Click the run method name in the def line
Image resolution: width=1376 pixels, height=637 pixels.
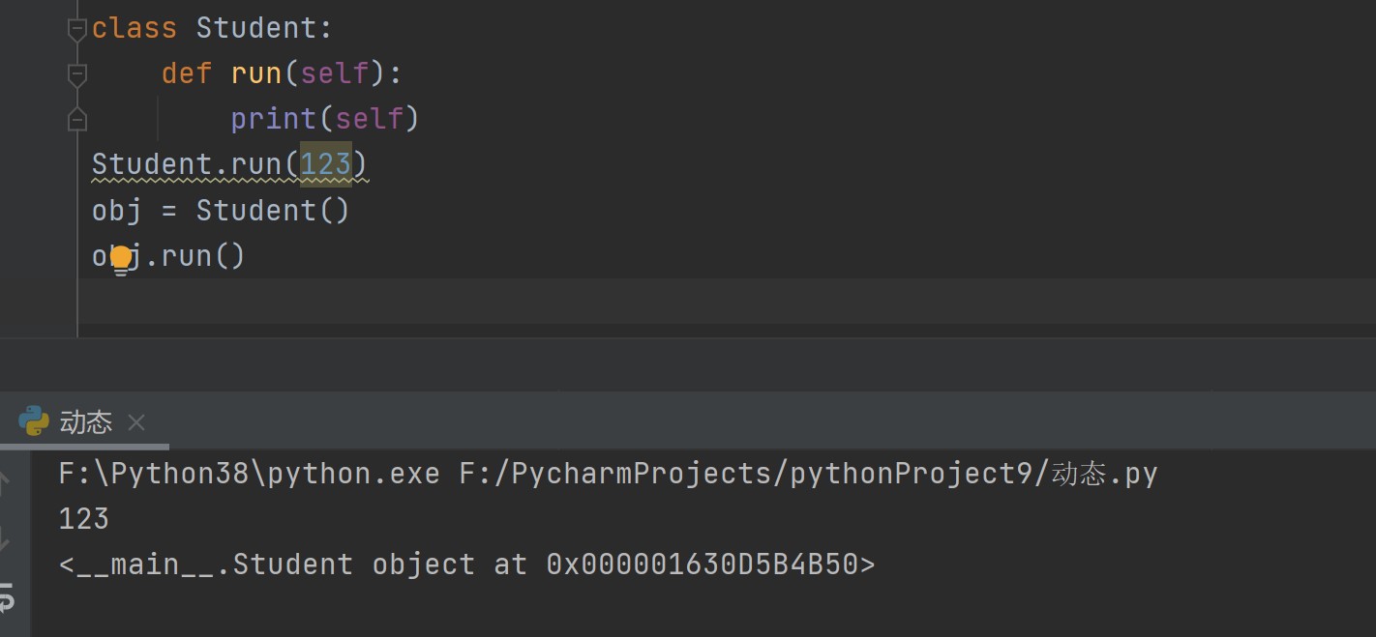256,73
